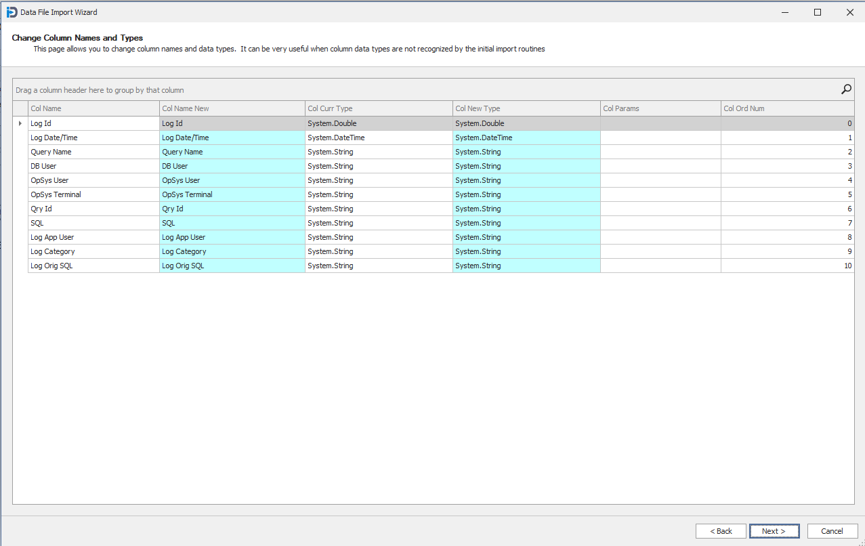Change new type for Log Date/Time row
865x546 pixels.
pos(526,138)
